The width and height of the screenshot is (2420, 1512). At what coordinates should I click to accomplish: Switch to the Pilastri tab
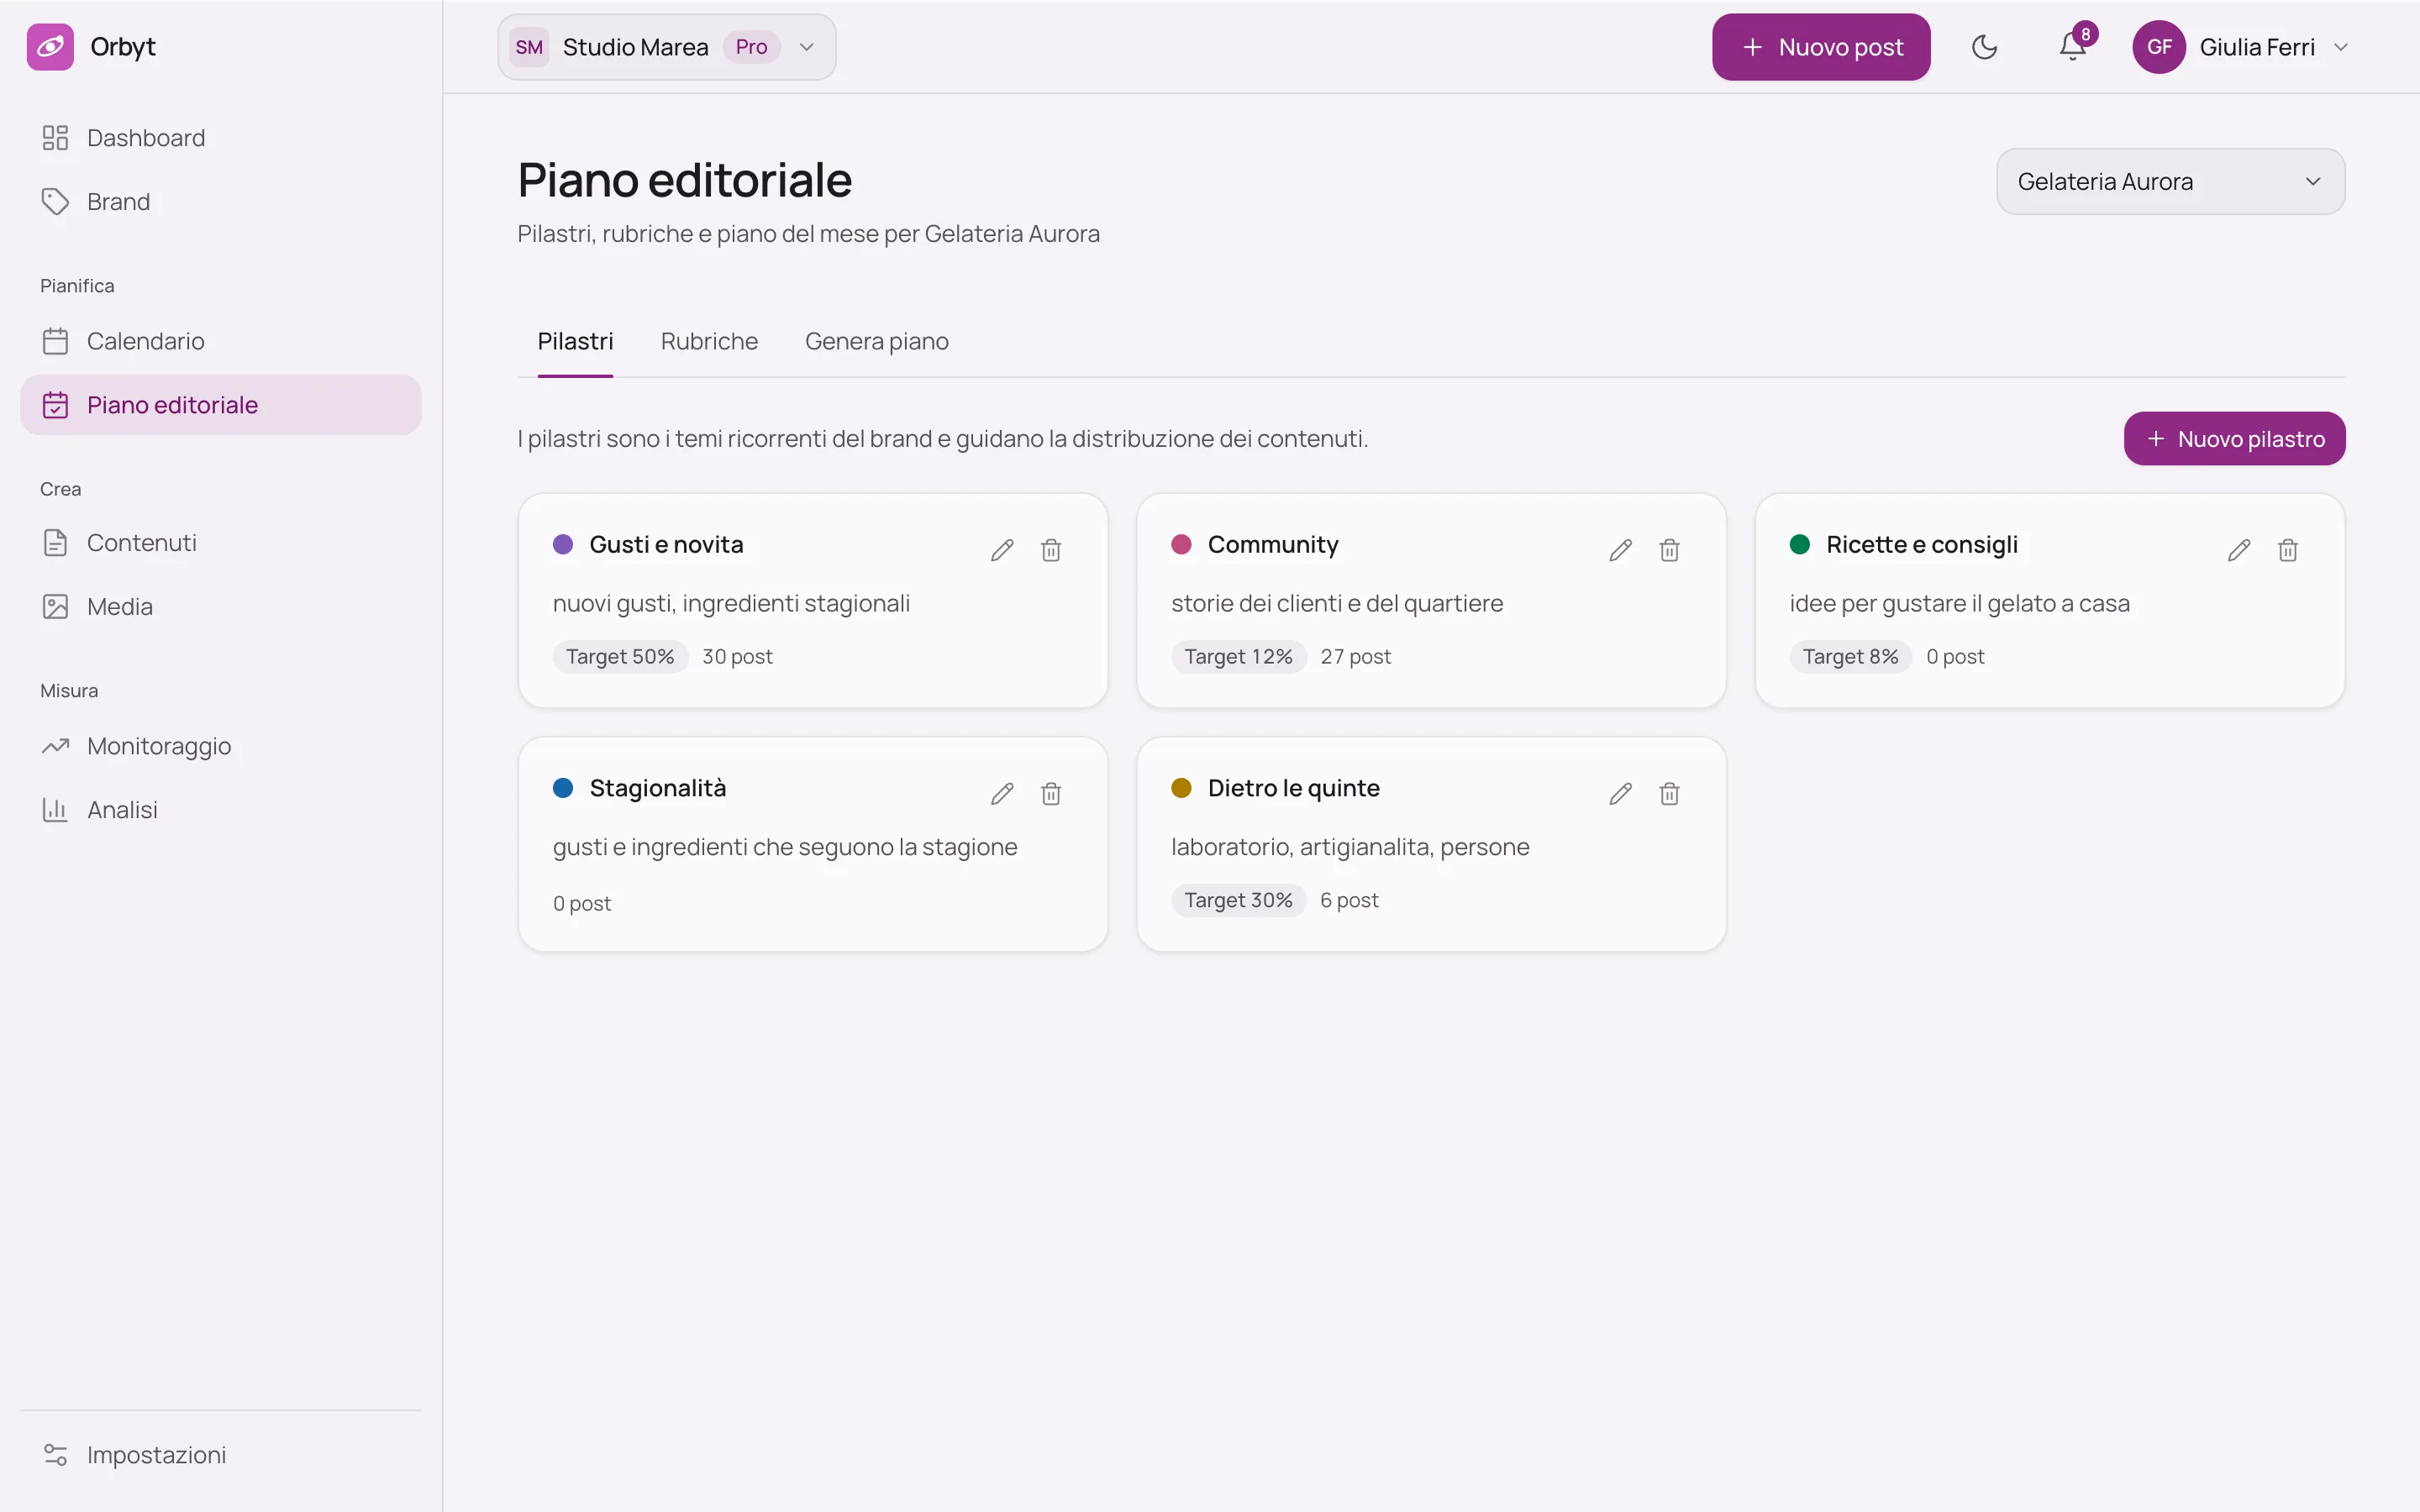(575, 342)
